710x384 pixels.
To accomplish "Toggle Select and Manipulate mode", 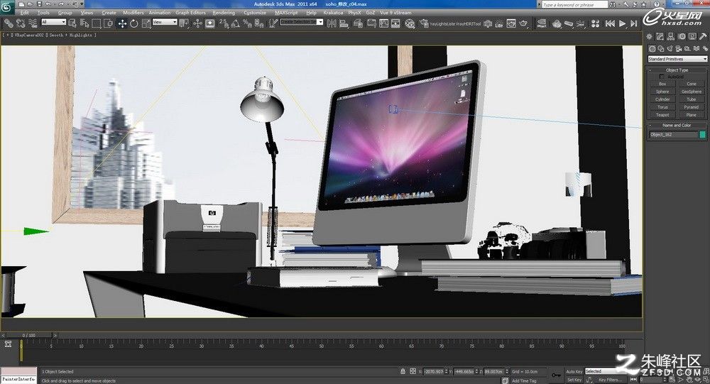I will coord(198,23).
